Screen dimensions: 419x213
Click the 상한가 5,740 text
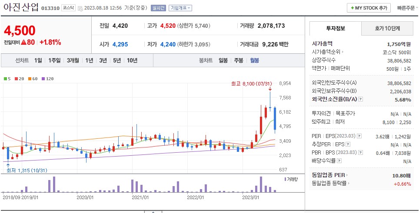point(194,26)
